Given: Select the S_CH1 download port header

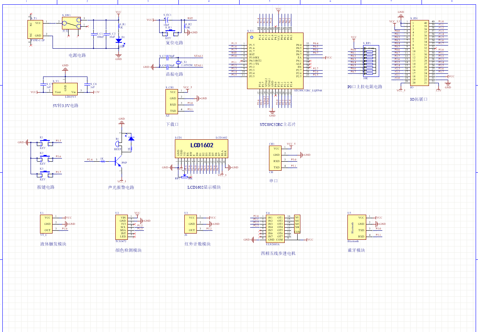Looking at the screenshot, I should pyautogui.click(x=172, y=101).
